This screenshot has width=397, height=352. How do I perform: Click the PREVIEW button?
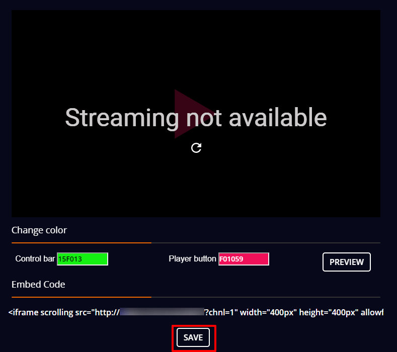(x=346, y=262)
